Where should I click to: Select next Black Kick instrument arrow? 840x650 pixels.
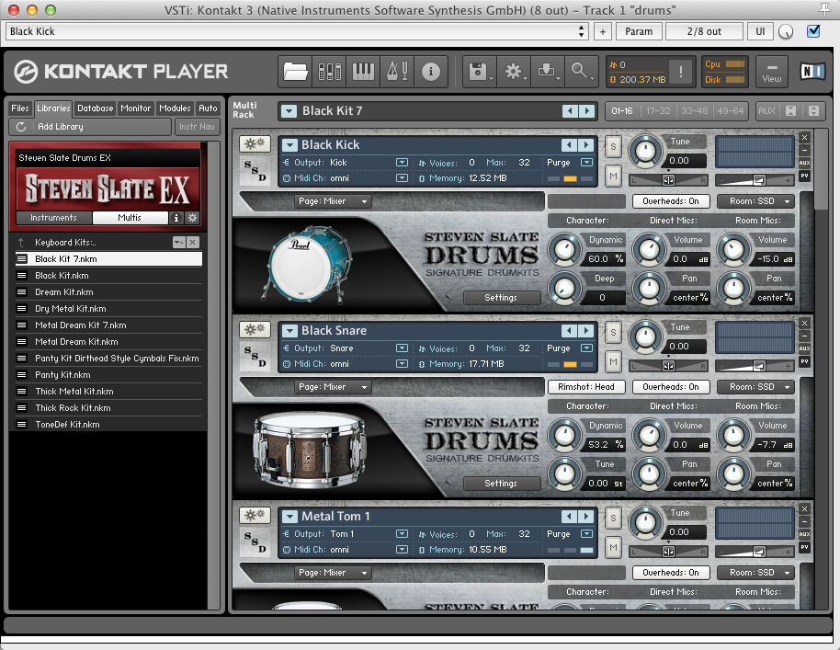pos(586,144)
